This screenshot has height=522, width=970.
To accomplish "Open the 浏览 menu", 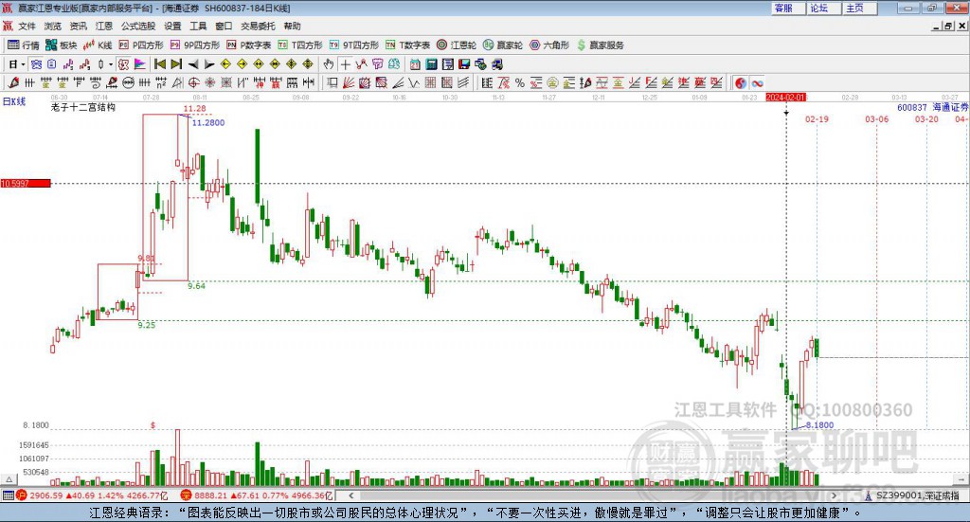I will coord(53,26).
